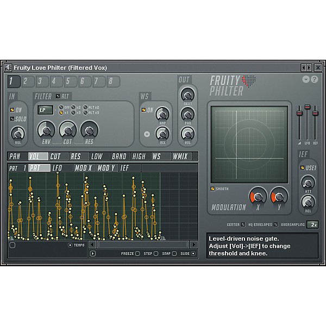Click the LFO amount slider handle

click(307, 107)
